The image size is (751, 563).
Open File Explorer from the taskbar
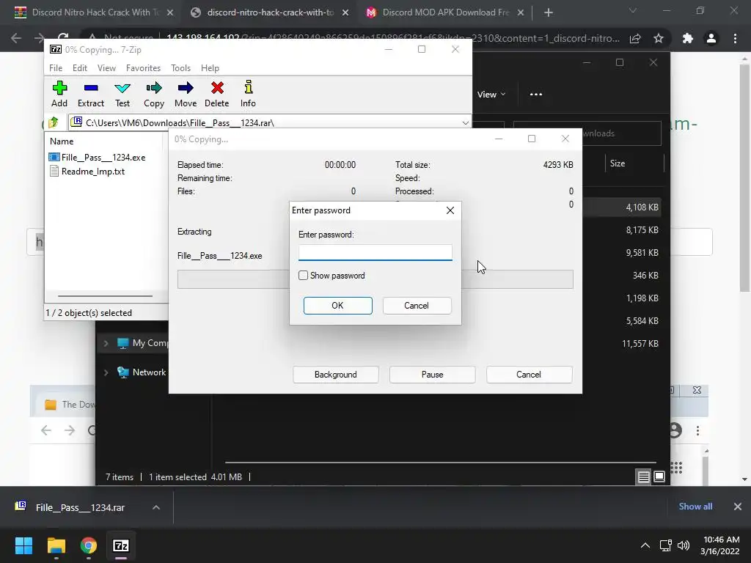pos(56,545)
